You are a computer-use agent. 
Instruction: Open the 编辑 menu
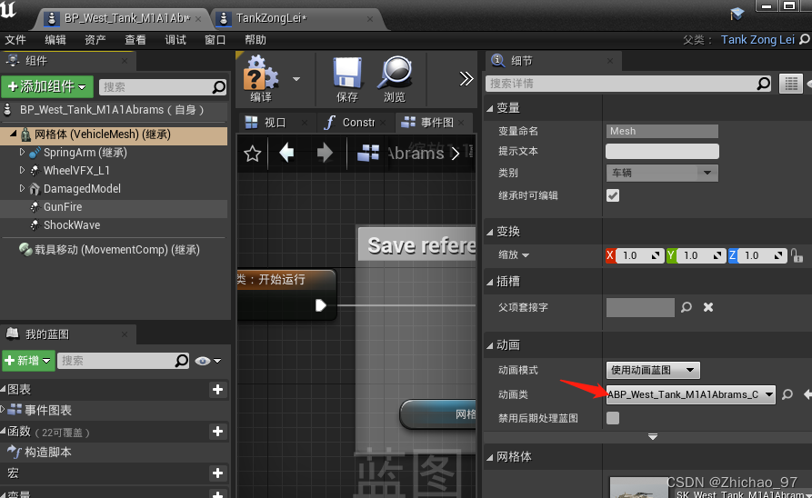point(55,40)
